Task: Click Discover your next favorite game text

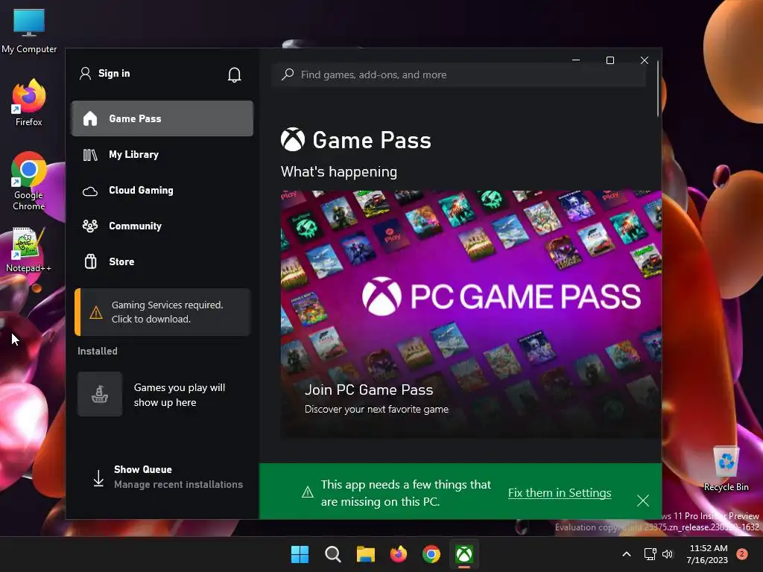Action: pyautogui.click(x=376, y=410)
